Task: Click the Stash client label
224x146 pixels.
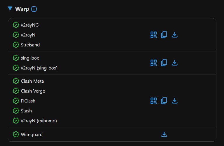Action: point(26,111)
